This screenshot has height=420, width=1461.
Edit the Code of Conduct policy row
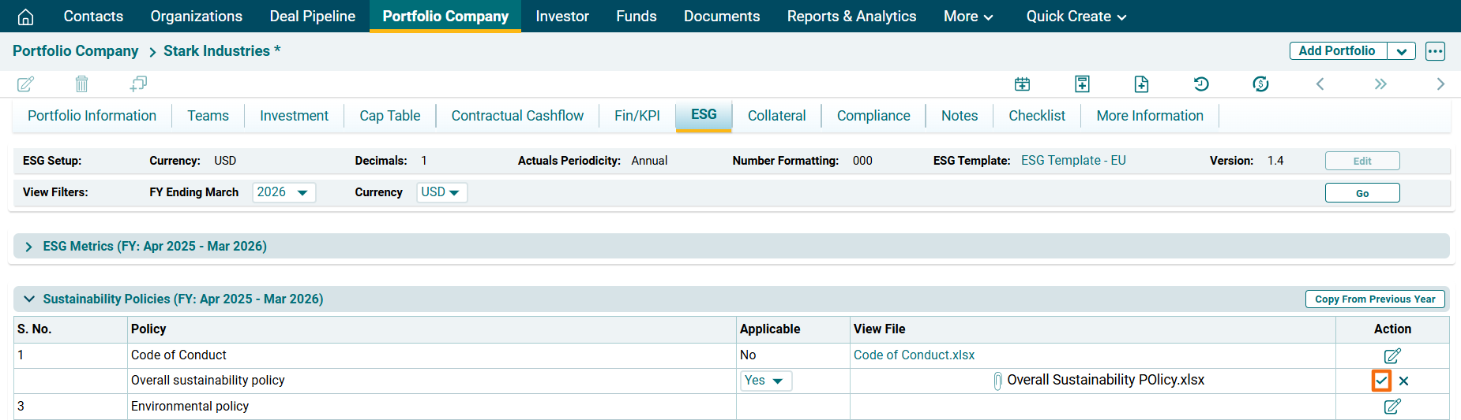tap(1392, 355)
